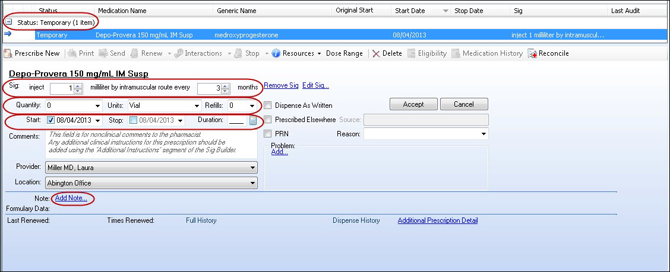This screenshot has height=272, width=670.
Task: Open the Start date picker dropdown
Action: (x=98, y=120)
